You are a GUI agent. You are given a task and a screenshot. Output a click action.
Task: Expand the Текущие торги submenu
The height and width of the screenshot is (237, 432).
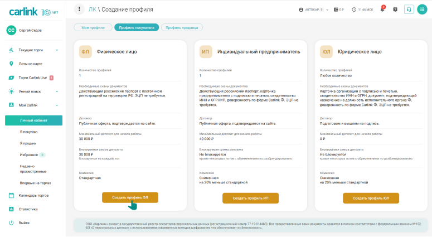pos(57,50)
